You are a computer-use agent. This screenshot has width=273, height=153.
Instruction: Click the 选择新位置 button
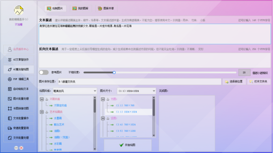234,82
